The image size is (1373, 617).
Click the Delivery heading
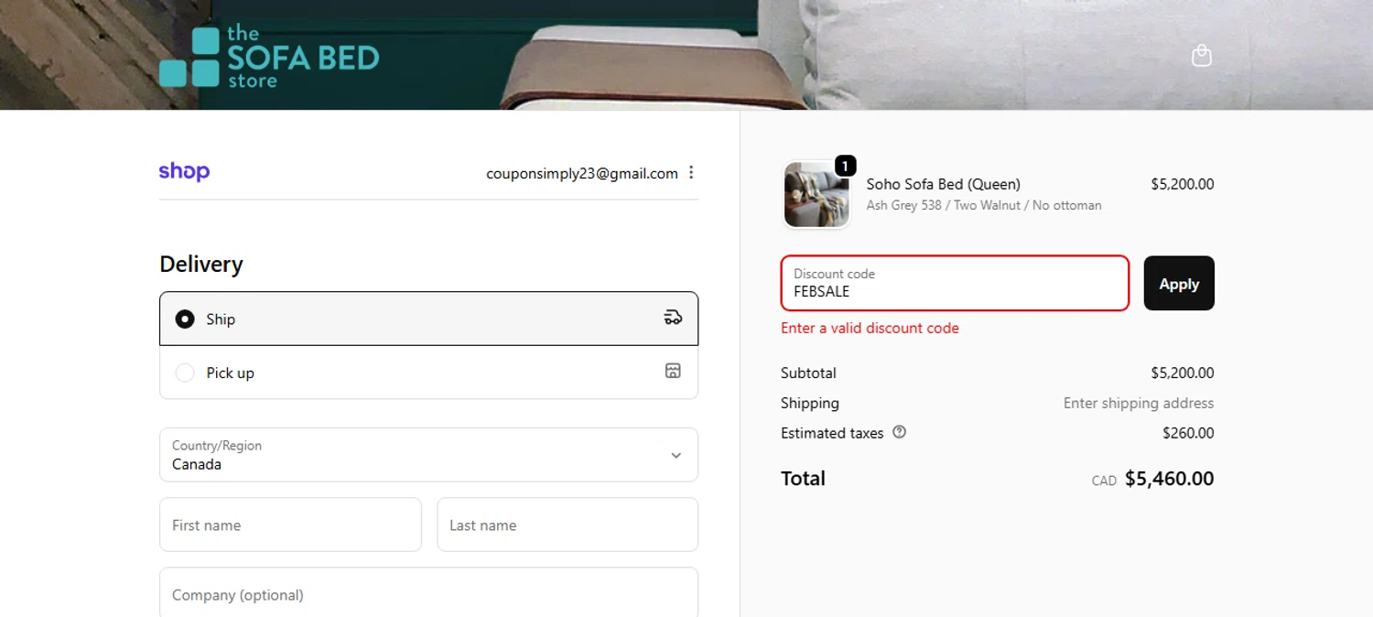tap(201, 264)
